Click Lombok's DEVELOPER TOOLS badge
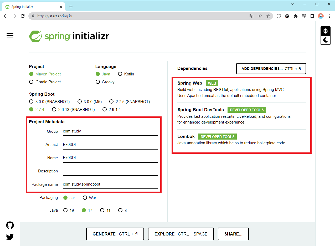 click(x=218, y=137)
